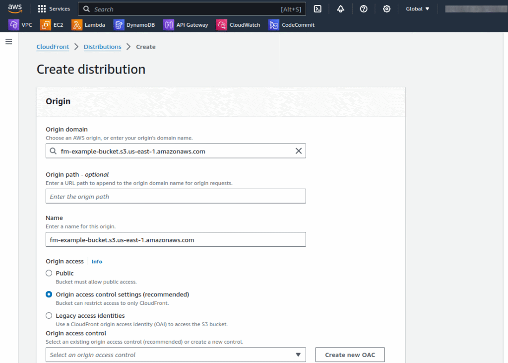The image size is (508, 363).
Task: Open the Origin access Info link
Action: 97,262
